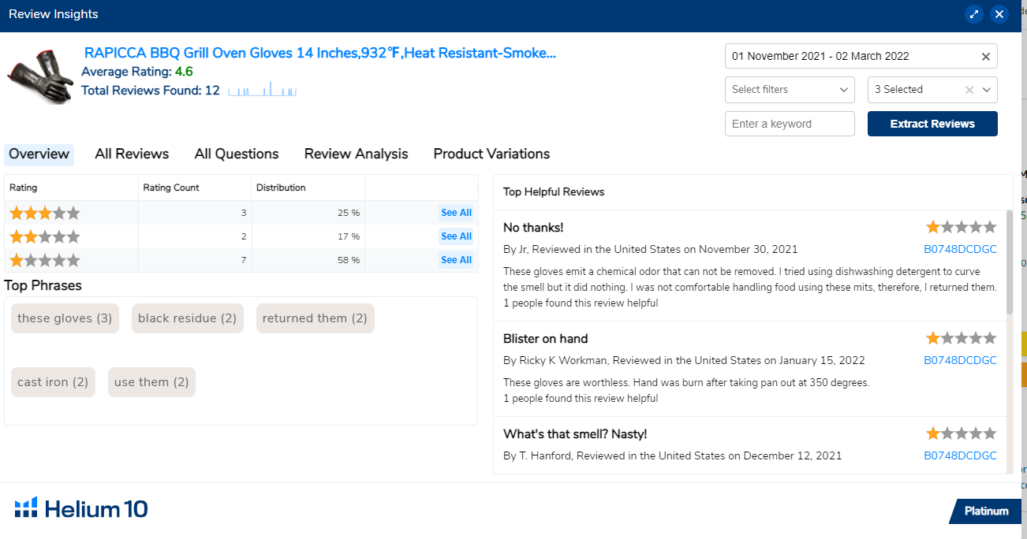Screen dimensions: 1027x539
Task: Expand the 3 Selected dropdown arrow
Action: pos(987,90)
